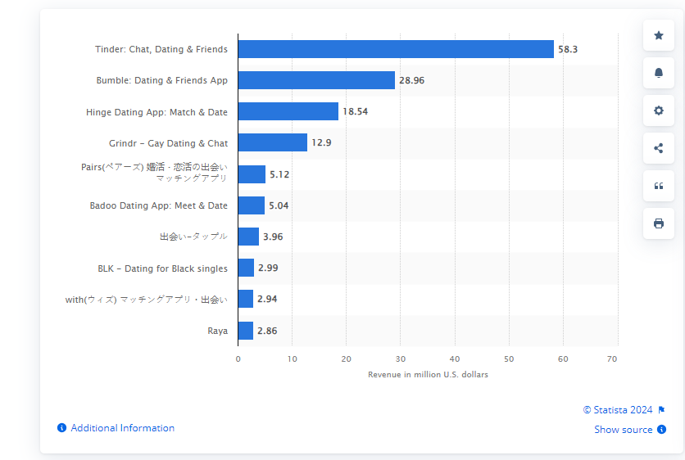The width and height of the screenshot is (685, 460).
Task: Click the 'BLK – Dating for Black singles' label
Action: click(x=162, y=268)
